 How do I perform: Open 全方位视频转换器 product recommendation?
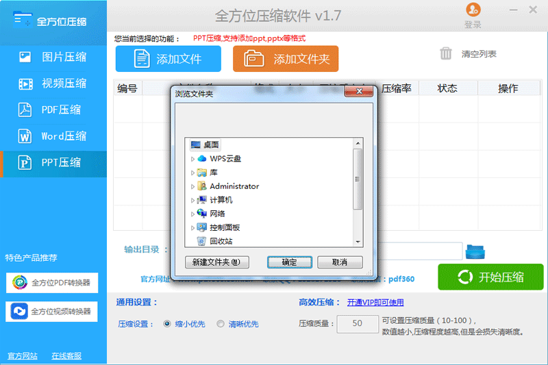coord(52,311)
